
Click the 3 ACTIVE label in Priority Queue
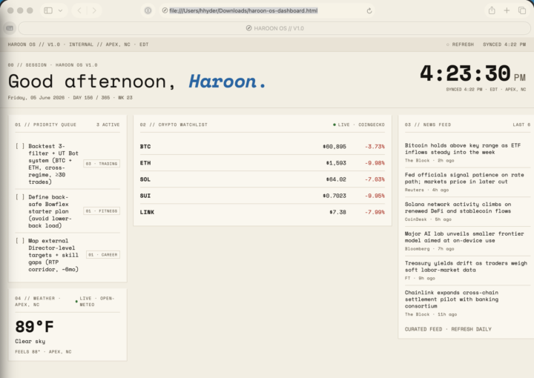tap(108, 125)
